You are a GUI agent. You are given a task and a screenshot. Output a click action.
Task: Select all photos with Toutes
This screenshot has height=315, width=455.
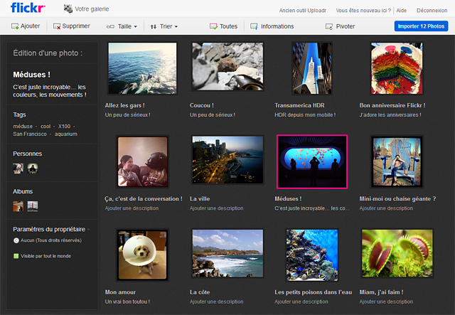pyautogui.click(x=224, y=26)
